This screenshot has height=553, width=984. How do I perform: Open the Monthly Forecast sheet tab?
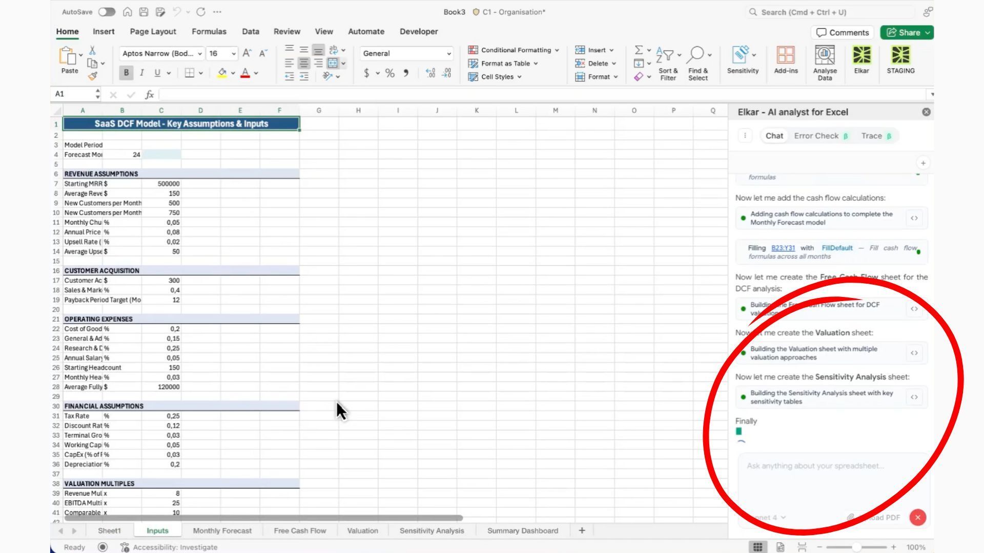[x=222, y=530]
